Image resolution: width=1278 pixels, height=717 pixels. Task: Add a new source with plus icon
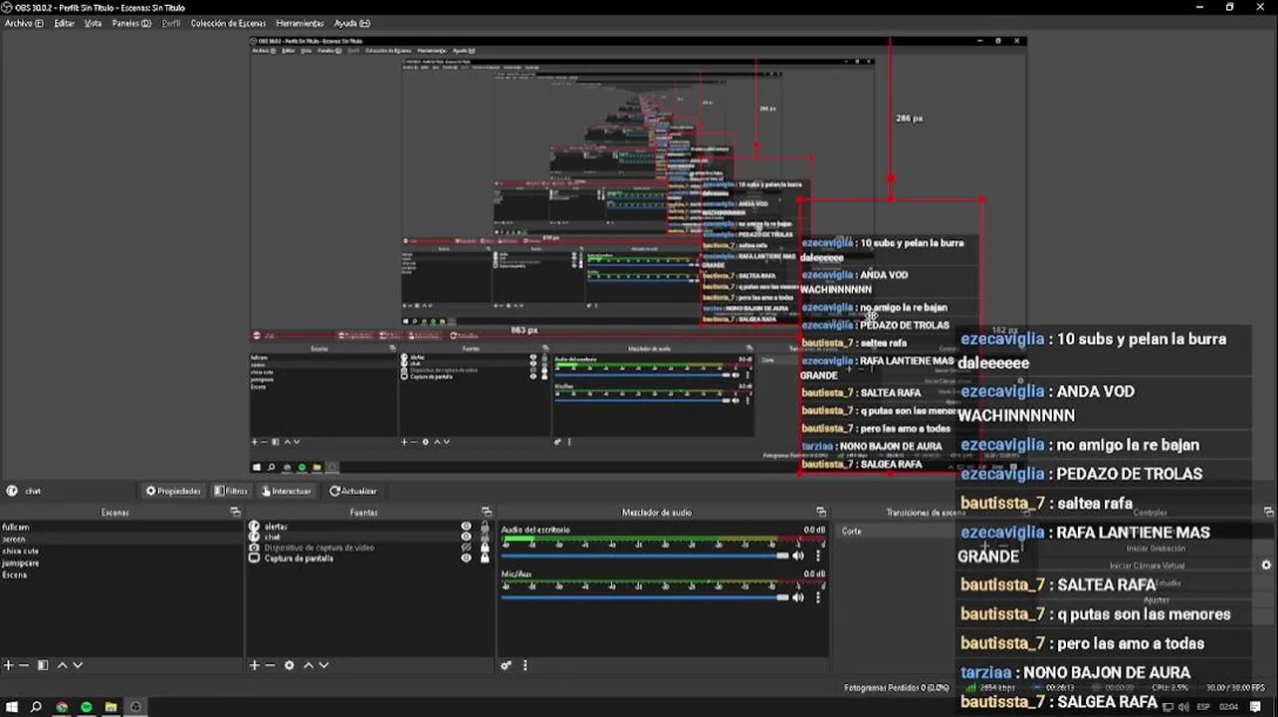(x=254, y=665)
